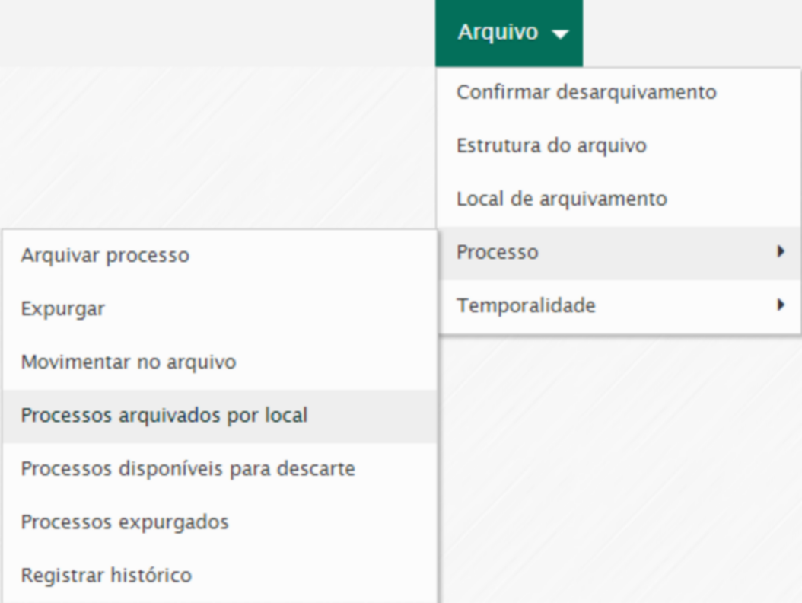Choose Processos arquivados por local

coord(220,416)
